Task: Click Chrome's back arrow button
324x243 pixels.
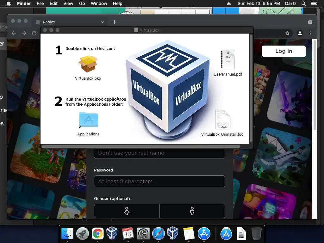Action: [x=14, y=33]
